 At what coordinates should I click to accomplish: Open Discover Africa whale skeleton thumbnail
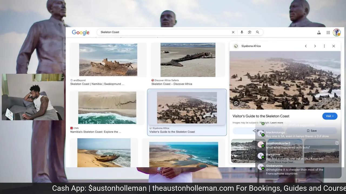click(188, 60)
